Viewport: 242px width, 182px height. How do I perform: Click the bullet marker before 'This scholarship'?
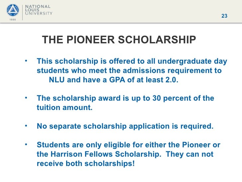[26, 61]
